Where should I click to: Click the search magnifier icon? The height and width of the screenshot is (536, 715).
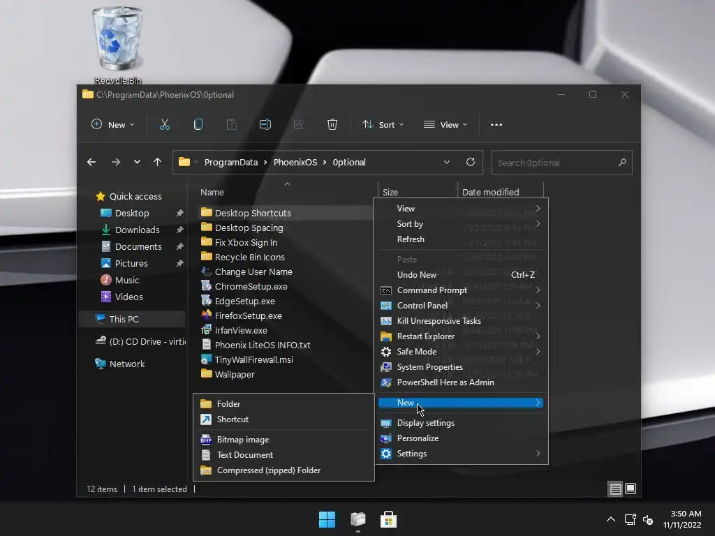point(622,162)
